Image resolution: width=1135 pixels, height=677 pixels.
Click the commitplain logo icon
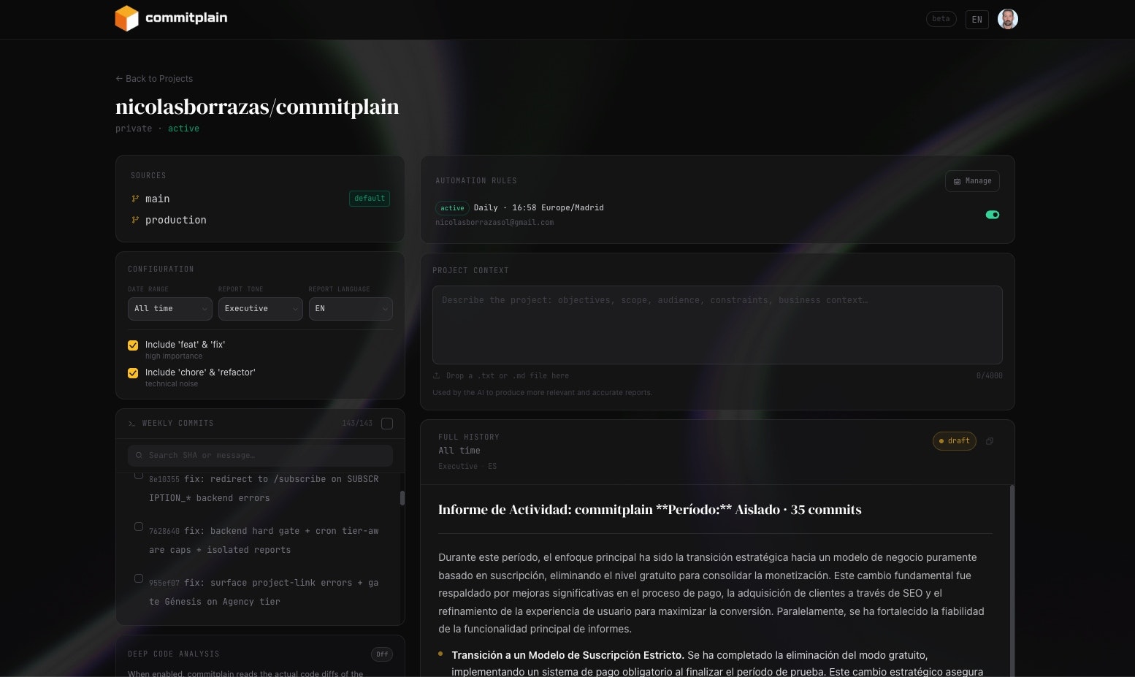click(126, 18)
